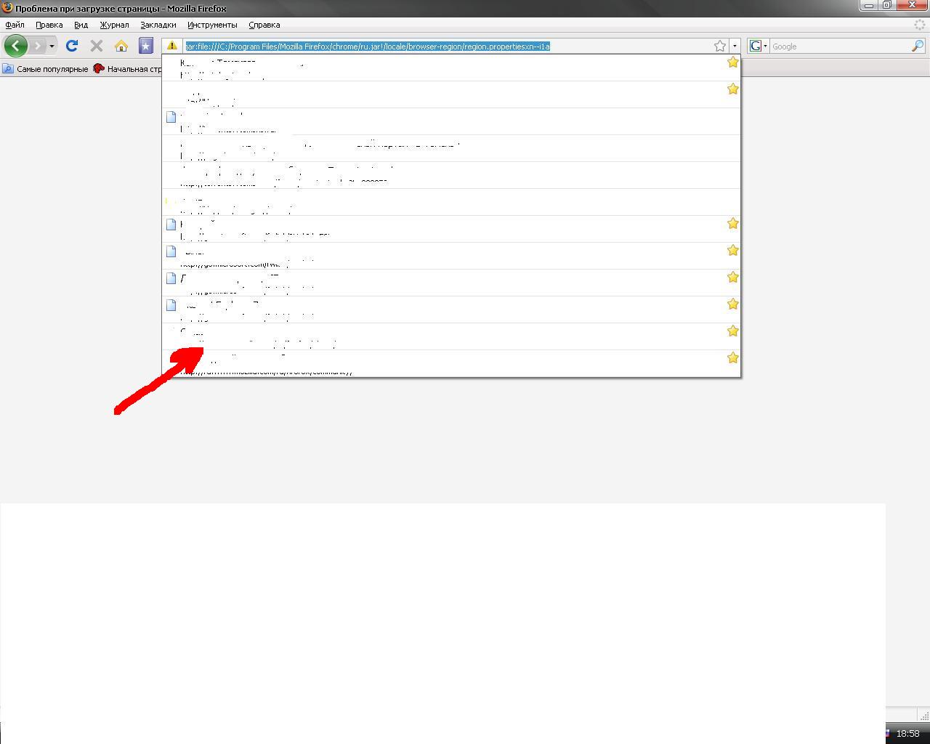Reload the page with the blue arrow
Image resolution: width=930 pixels, height=744 pixels.
pyautogui.click(x=72, y=46)
